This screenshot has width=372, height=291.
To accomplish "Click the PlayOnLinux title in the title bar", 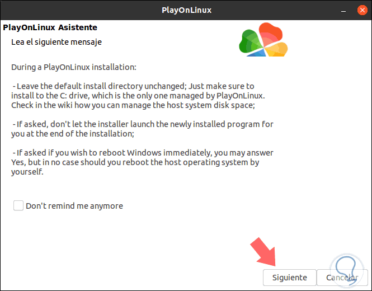I will [x=185, y=10].
